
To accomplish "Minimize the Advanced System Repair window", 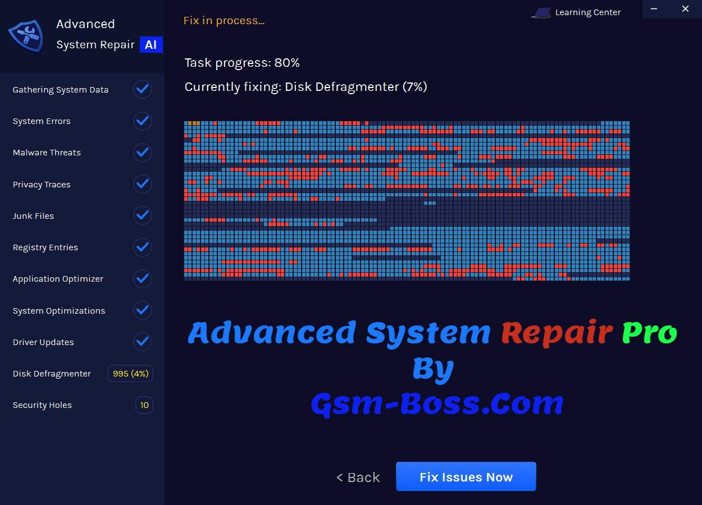I will [655, 8].
